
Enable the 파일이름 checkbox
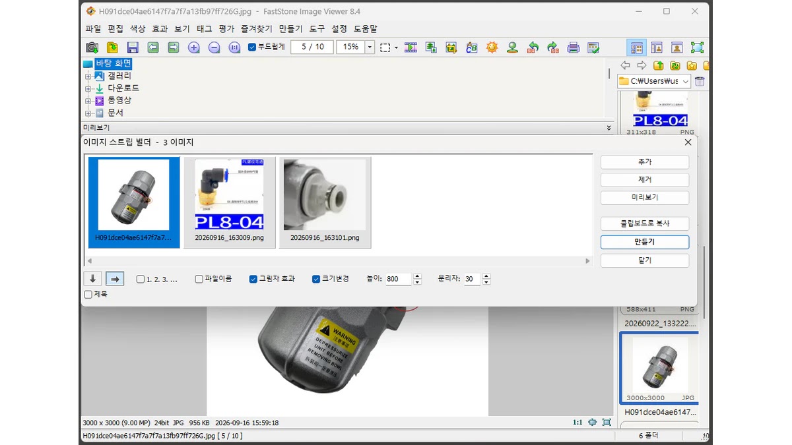[199, 280]
